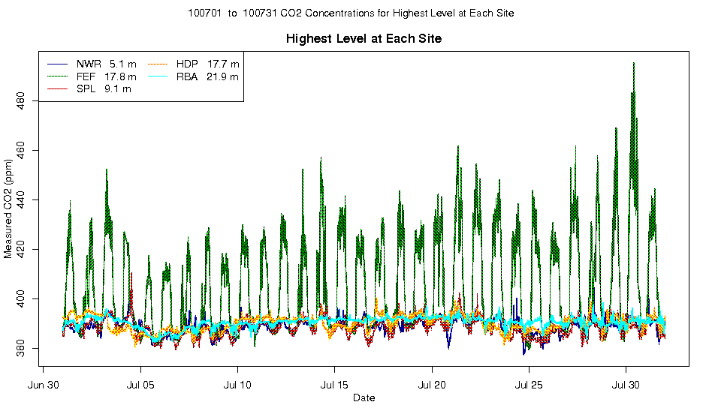Click the NWR 5.1 m legend label

106,64
